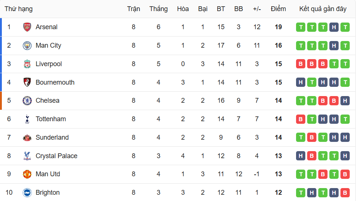Click the Bournemouth club crest icon

[27, 82]
